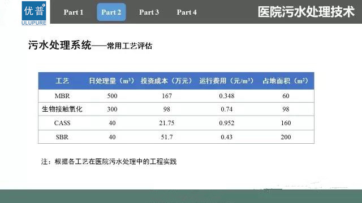
Task: Select the 占地面积 column header
Action: pyautogui.click(x=286, y=81)
